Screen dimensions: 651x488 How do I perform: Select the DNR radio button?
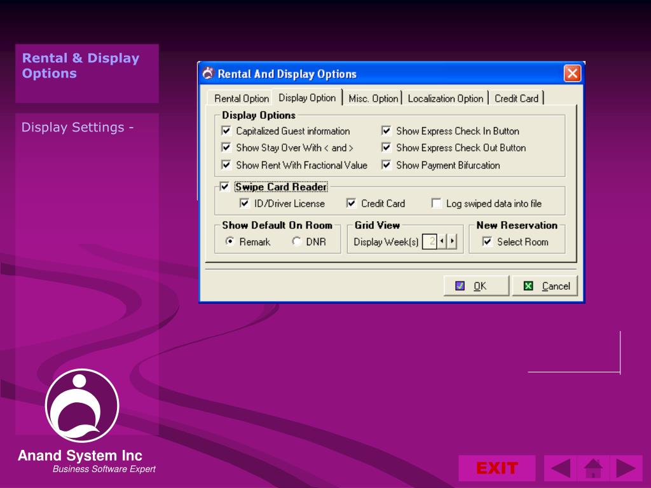pyautogui.click(x=297, y=241)
